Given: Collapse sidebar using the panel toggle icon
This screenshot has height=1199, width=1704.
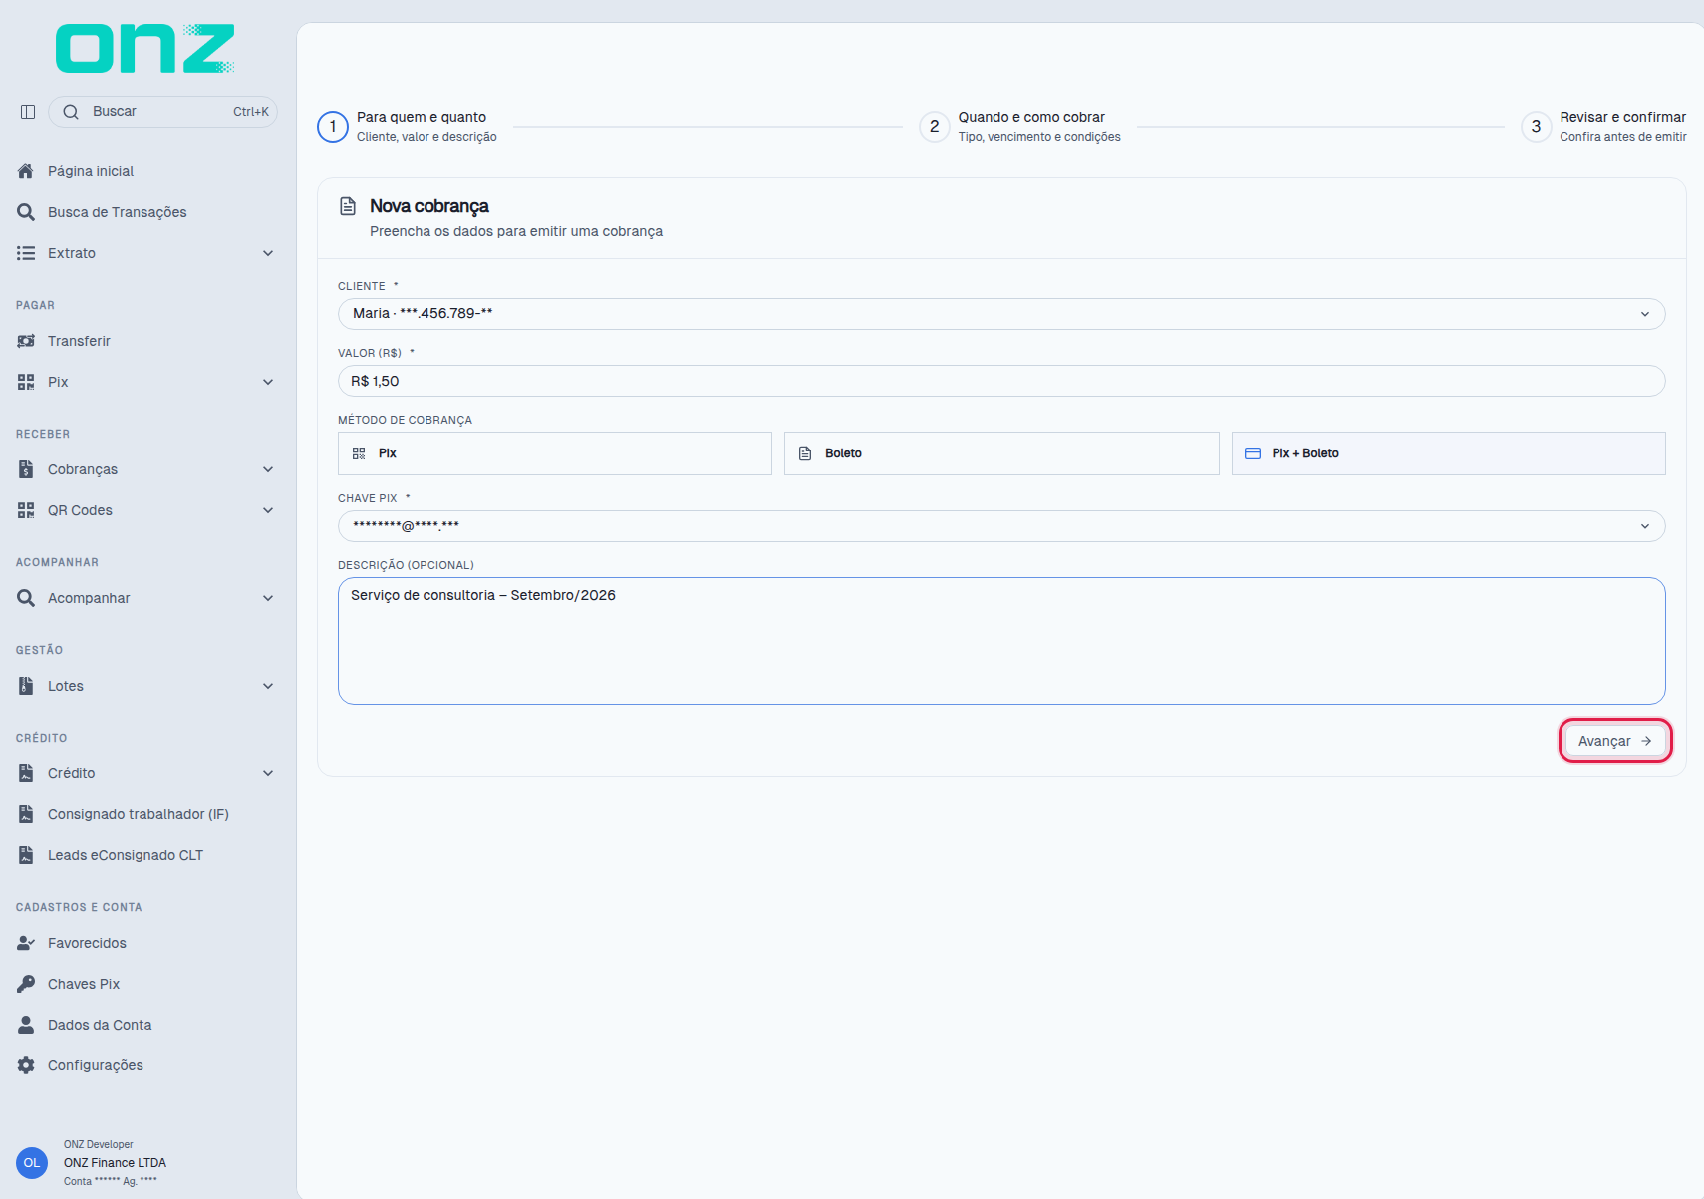Looking at the screenshot, I should click(28, 112).
